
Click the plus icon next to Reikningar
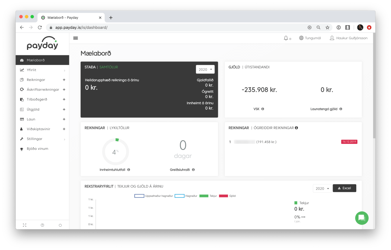(x=64, y=80)
